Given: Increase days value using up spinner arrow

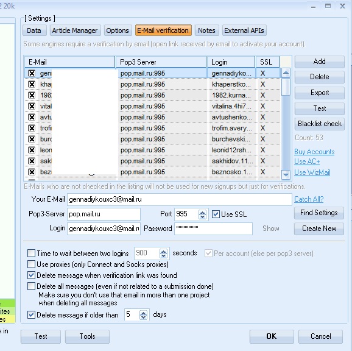Looking at the screenshot, I should pyautogui.click(x=143, y=313).
